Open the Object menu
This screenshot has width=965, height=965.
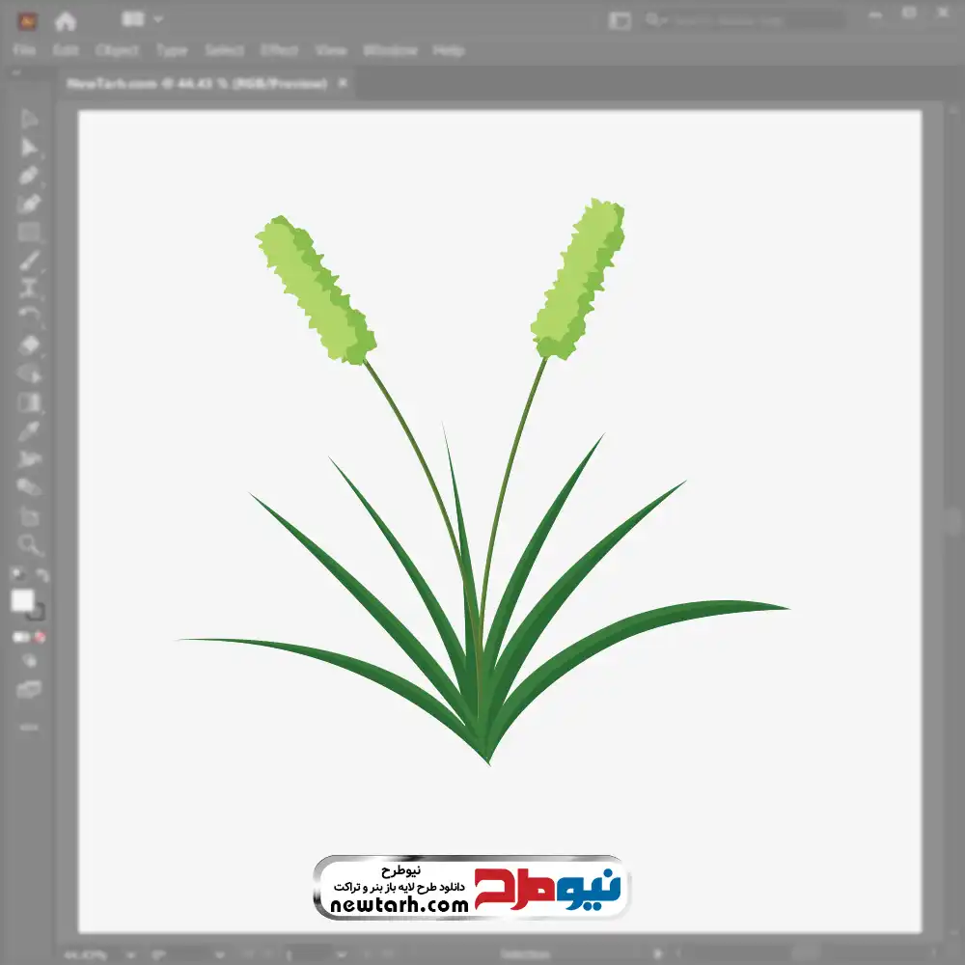pos(117,50)
